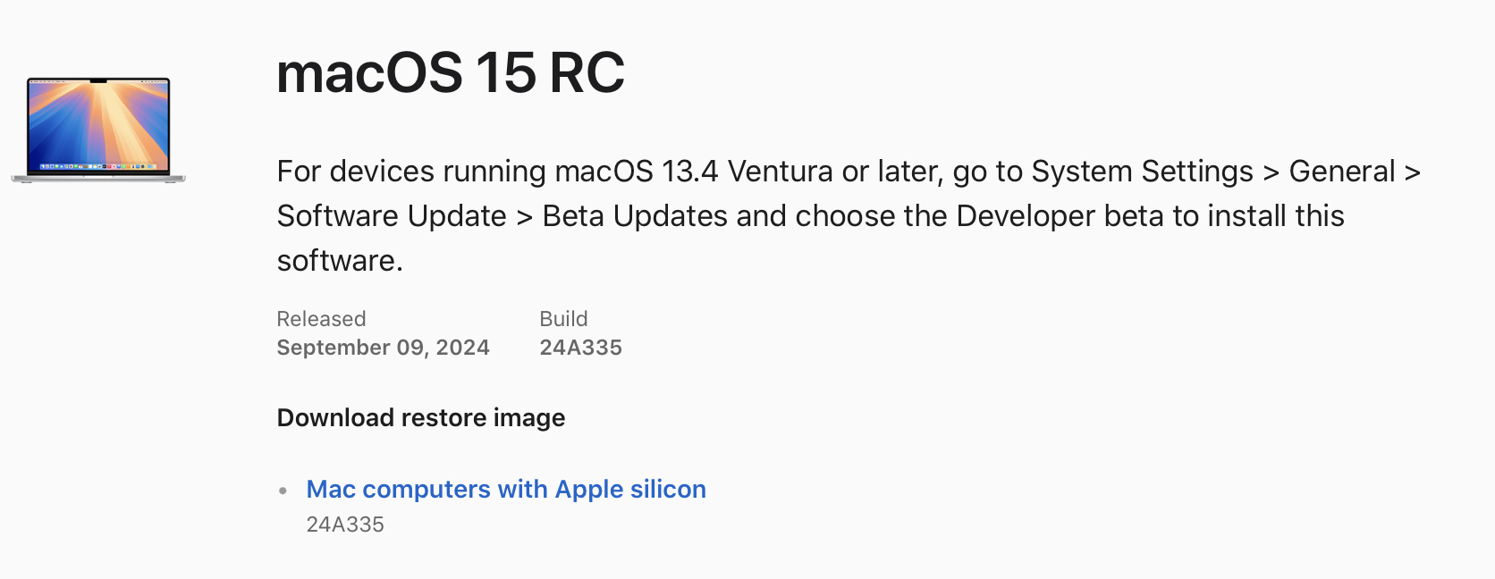Viewport: 1495px width, 579px height.
Task: Click the words Software Update in the description
Action: [x=392, y=215]
